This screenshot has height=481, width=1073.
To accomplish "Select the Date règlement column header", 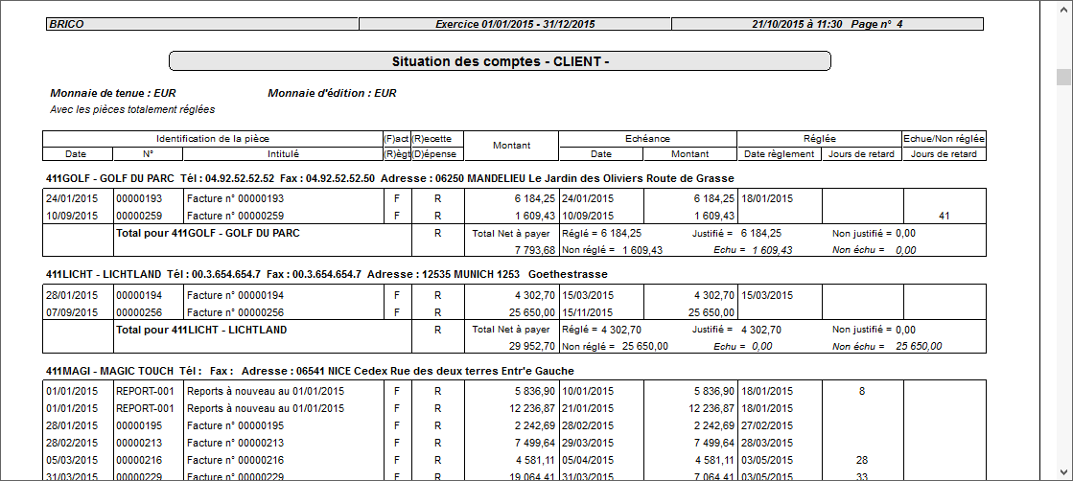I will [x=779, y=153].
